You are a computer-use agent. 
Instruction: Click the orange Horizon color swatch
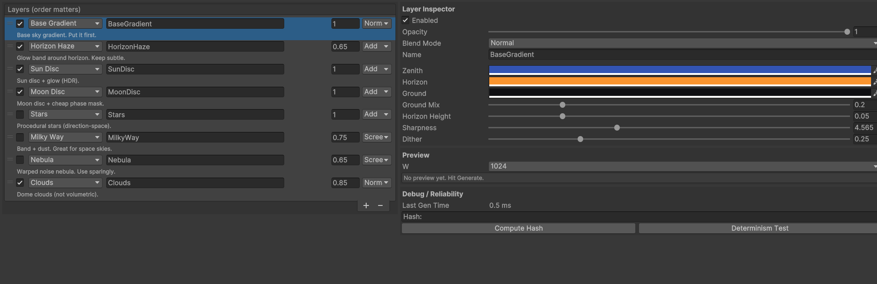(x=680, y=81)
